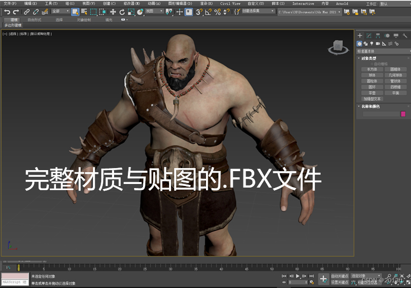Click the yellow time slider handle

coord(18,268)
